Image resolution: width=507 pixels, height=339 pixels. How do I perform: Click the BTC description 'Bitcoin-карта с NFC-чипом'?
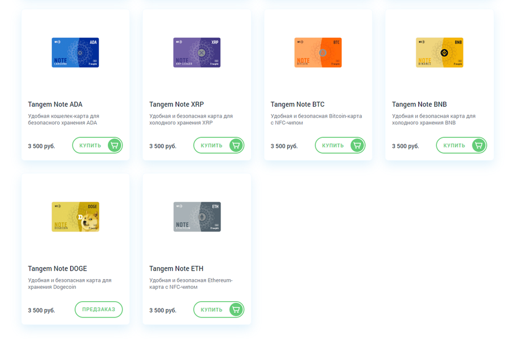click(x=316, y=119)
